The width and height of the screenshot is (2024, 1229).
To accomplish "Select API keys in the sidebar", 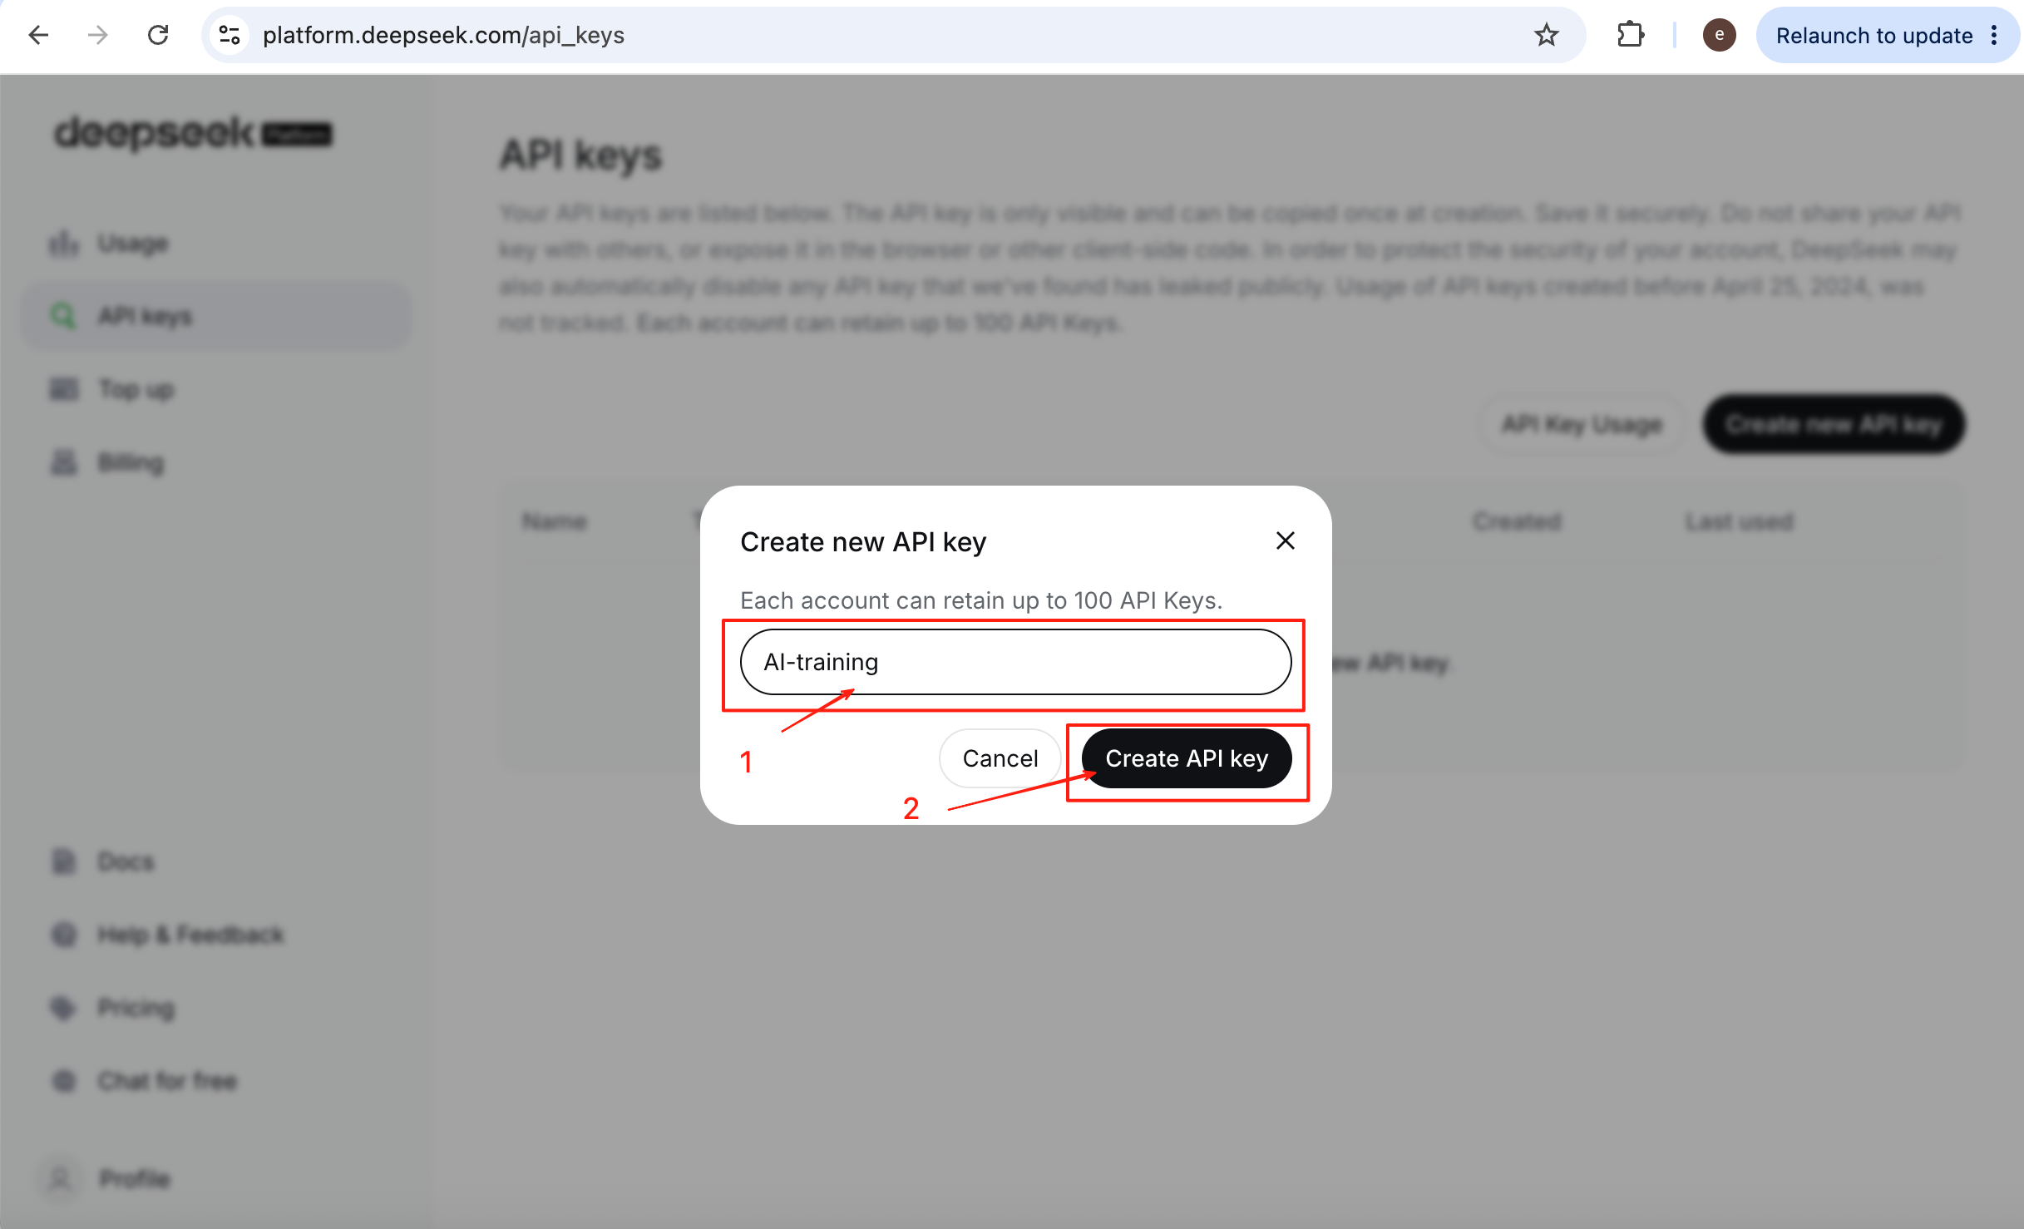I will (x=216, y=317).
